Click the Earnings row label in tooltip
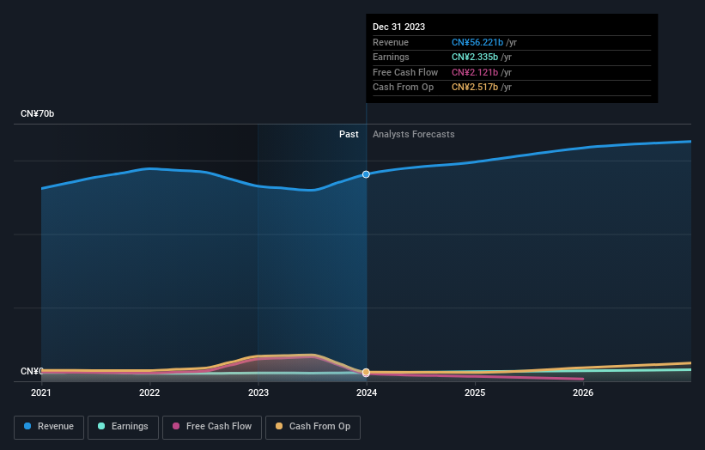Screen dimensions: 705x450 [392, 57]
